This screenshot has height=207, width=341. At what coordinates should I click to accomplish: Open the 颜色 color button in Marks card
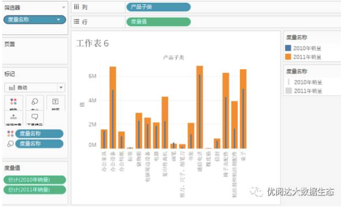click(13, 103)
